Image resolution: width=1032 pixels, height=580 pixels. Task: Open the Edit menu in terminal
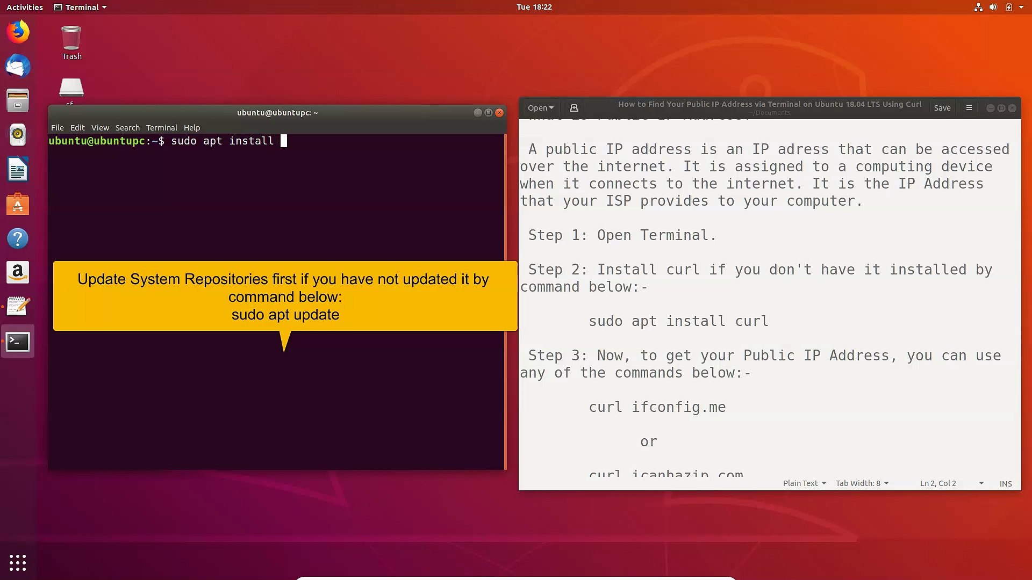coord(77,128)
